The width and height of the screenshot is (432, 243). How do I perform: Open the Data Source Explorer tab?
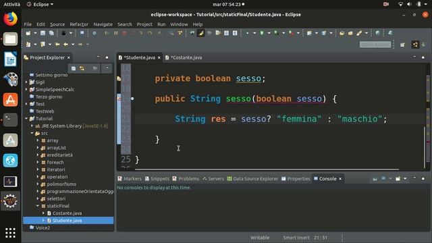click(x=252, y=179)
